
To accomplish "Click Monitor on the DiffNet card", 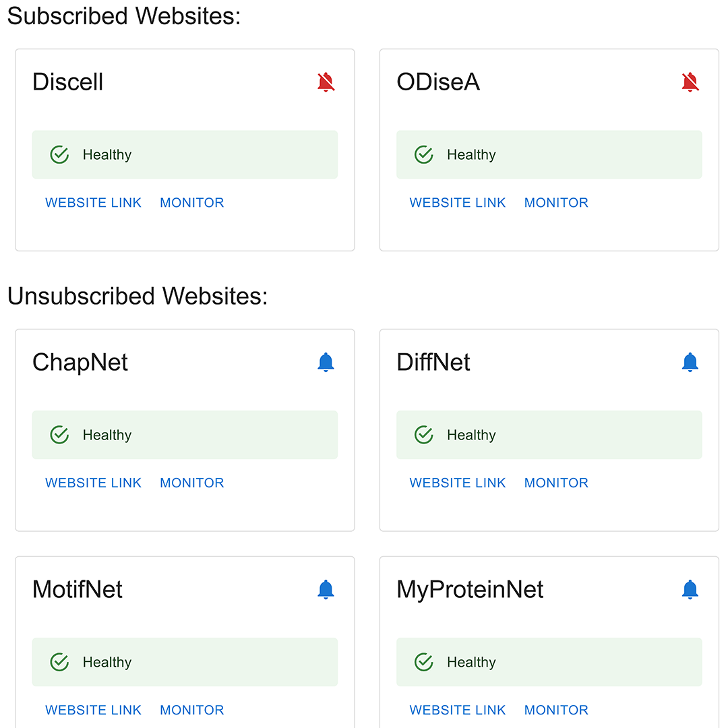I will click(x=556, y=483).
